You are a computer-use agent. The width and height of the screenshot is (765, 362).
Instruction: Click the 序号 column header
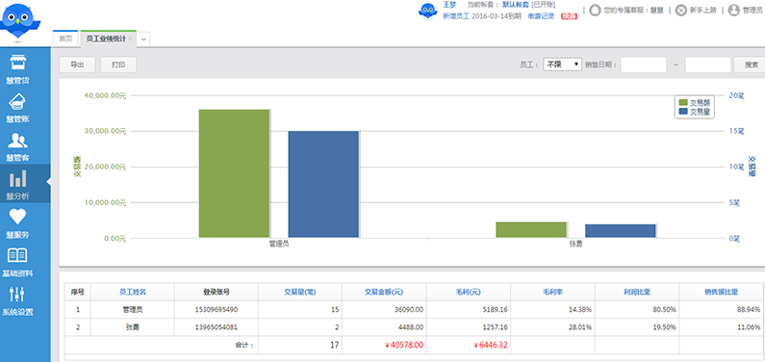click(78, 292)
